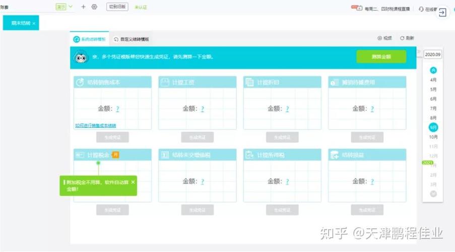Close the green tooltip about 附加税金
Viewport: 455px width, 252px height.
tap(133, 182)
